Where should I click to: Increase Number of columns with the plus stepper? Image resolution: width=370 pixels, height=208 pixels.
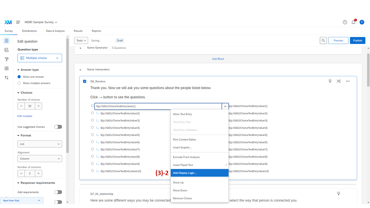pyautogui.click(x=38, y=173)
